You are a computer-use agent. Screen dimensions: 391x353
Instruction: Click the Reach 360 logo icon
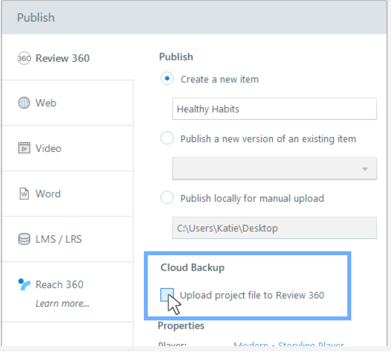click(24, 284)
